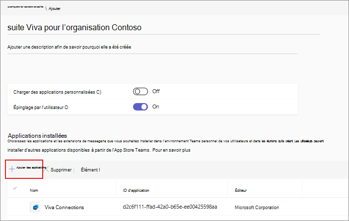Click Ajouter des applications label
This screenshot has width=349, height=221.
31,167
